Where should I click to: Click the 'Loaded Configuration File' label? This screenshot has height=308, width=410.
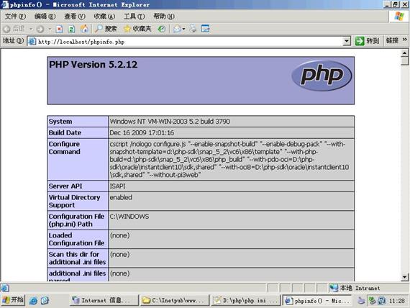pyautogui.click(x=76, y=239)
